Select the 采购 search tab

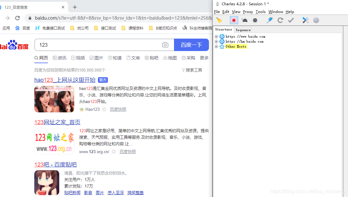[188, 58]
